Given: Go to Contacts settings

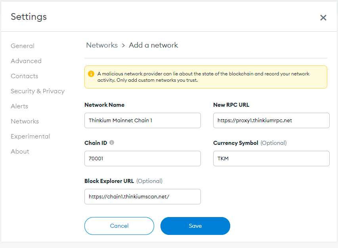Looking at the screenshot, I should [25, 76].
